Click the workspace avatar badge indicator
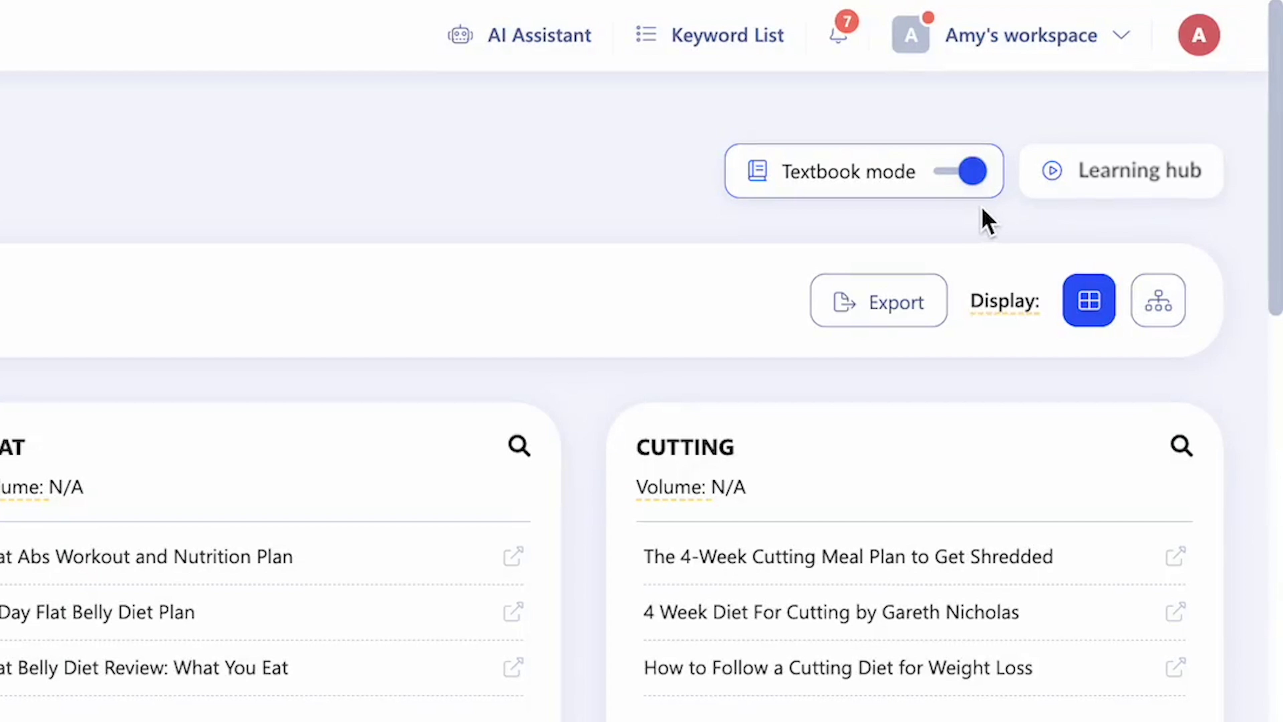Viewport: 1283px width, 722px height. tap(928, 18)
